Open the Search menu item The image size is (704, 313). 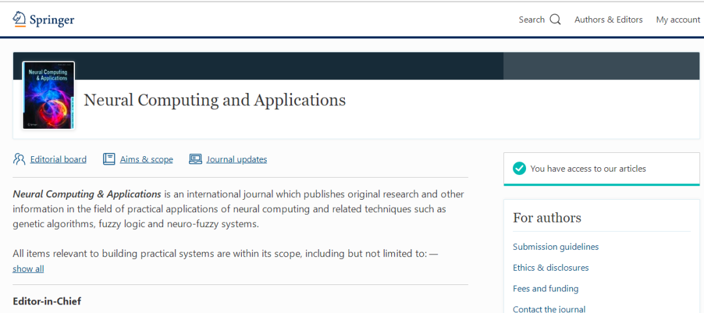point(531,20)
